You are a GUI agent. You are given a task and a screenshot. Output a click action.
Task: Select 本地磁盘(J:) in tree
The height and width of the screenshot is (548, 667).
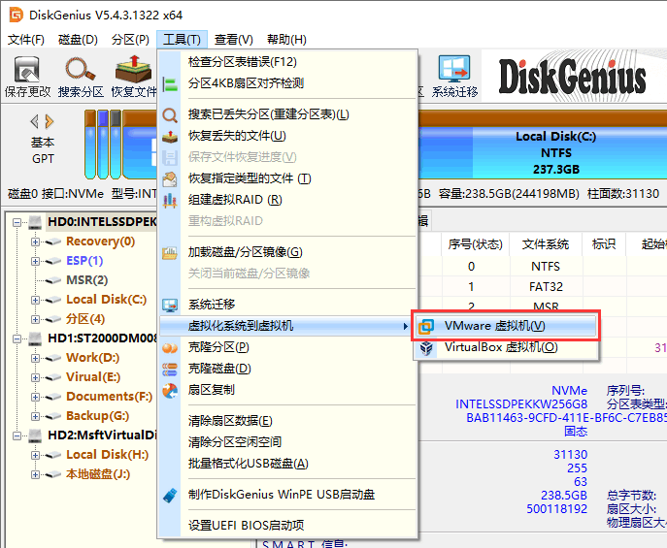[x=98, y=474]
